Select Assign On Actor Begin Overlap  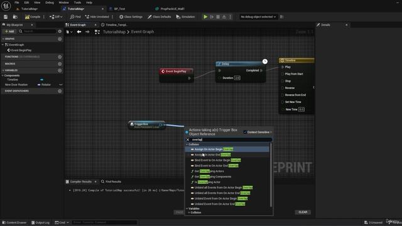click(x=227, y=149)
